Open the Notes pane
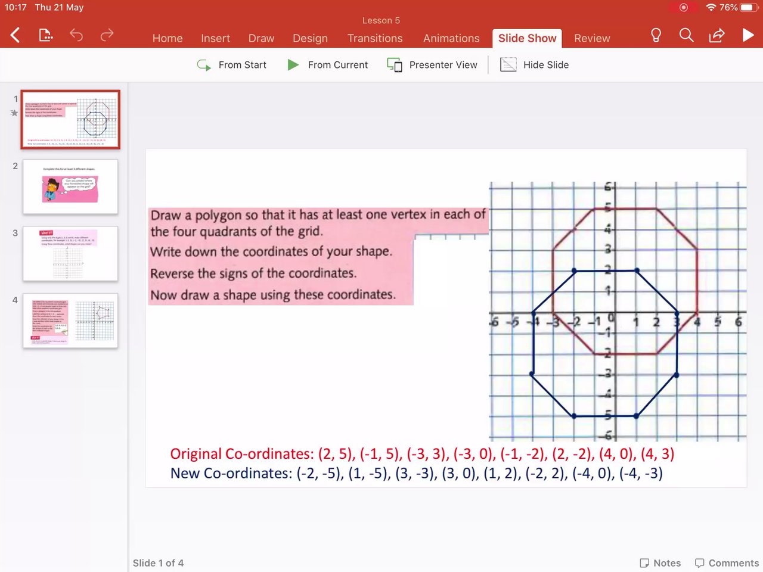Viewport: 763px width, 572px height. [660, 563]
